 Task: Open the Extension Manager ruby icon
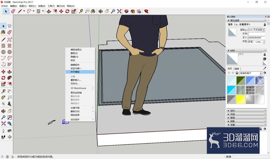146,11
